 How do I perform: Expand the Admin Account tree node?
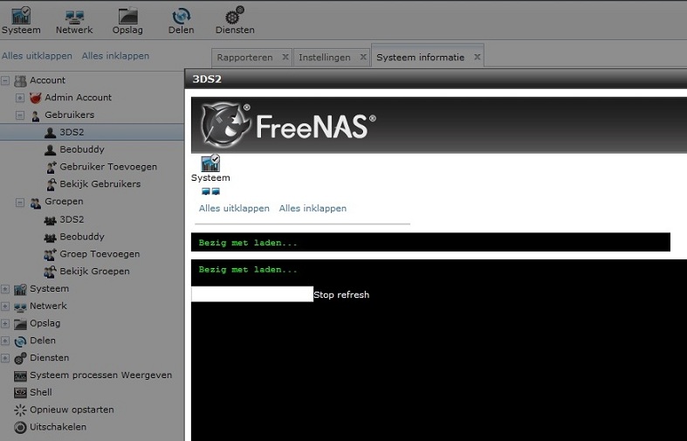[x=20, y=98]
